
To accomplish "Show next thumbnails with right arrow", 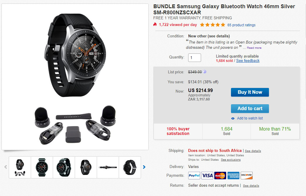I will pos(144,167).
